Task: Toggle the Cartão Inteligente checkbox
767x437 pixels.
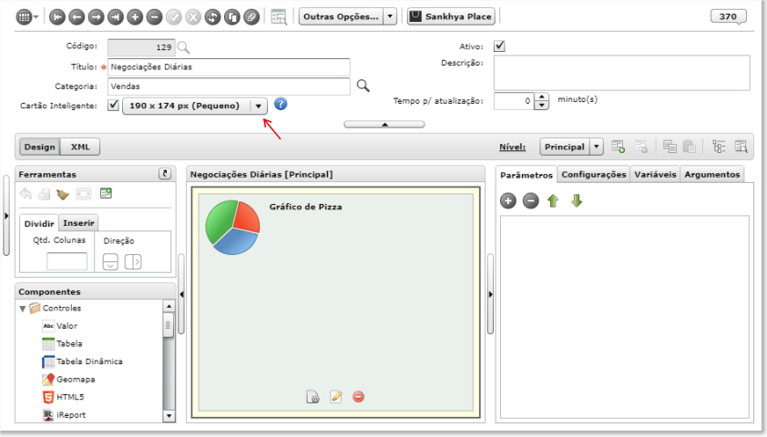Action: point(113,105)
